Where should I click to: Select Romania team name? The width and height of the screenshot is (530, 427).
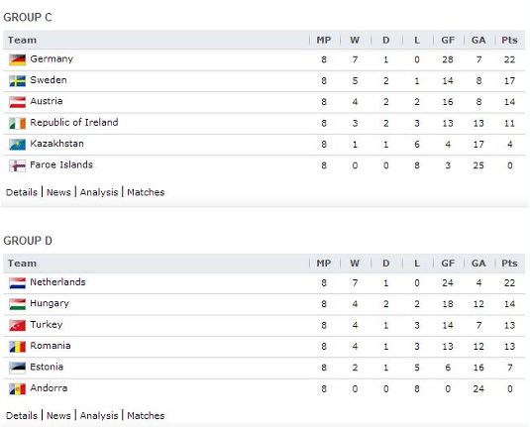[x=51, y=346]
